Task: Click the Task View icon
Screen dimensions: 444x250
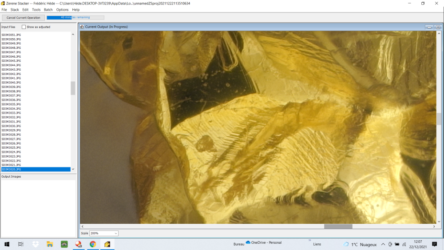Action: coord(21,244)
